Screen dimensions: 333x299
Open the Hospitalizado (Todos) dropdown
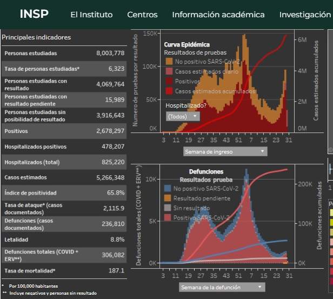(183, 116)
